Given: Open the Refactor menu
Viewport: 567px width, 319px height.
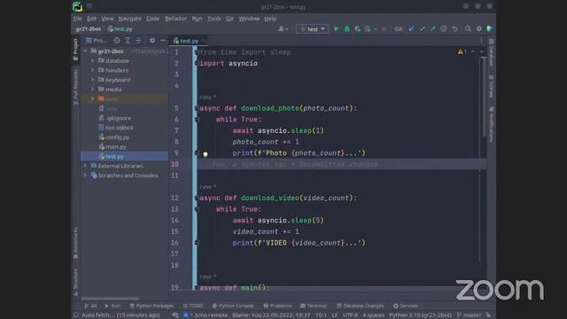Looking at the screenshot, I should [x=175, y=19].
